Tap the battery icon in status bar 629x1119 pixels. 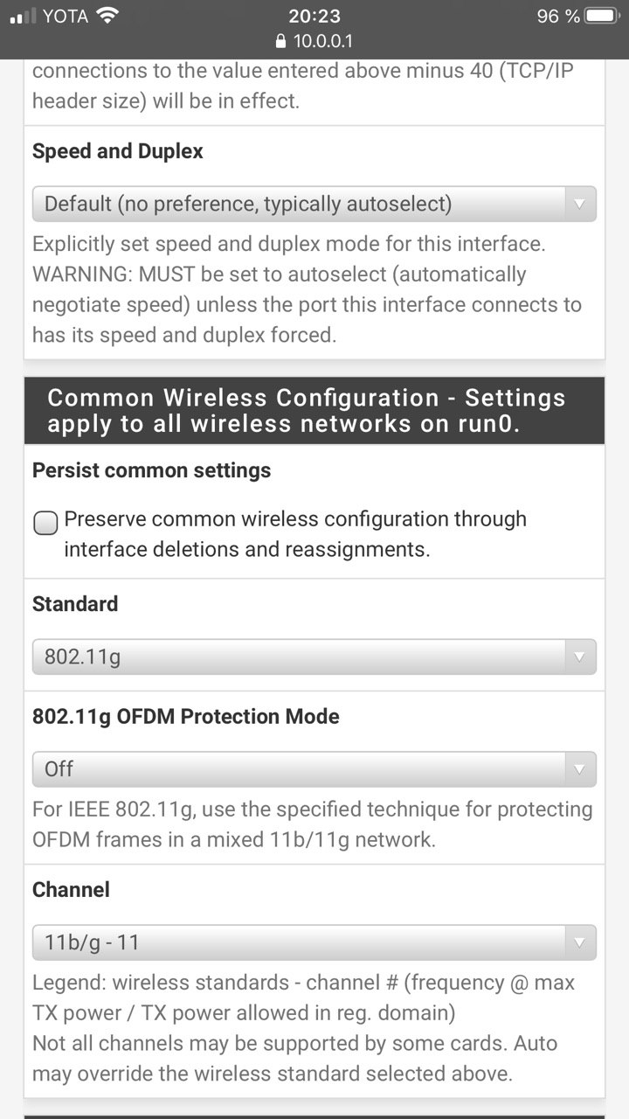point(602,16)
